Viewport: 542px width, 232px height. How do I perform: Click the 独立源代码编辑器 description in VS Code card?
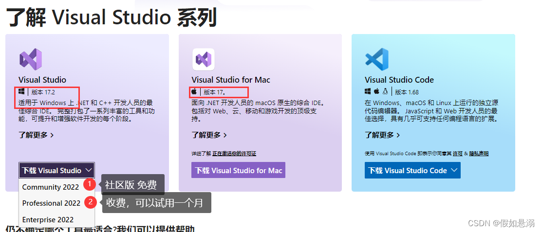point(431,111)
